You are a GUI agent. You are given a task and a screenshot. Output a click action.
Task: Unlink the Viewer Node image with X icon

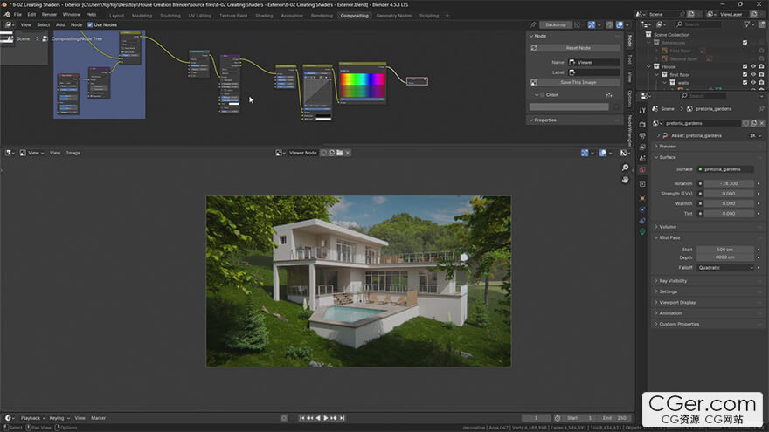click(x=348, y=153)
